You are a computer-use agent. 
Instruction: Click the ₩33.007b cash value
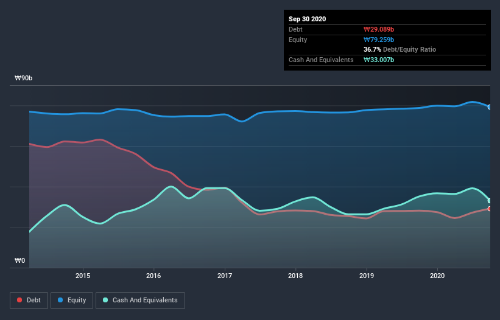[379, 60]
